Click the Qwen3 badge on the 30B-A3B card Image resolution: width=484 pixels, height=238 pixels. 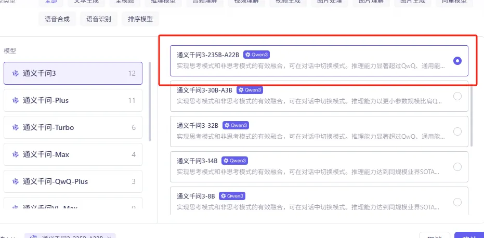click(250, 90)
